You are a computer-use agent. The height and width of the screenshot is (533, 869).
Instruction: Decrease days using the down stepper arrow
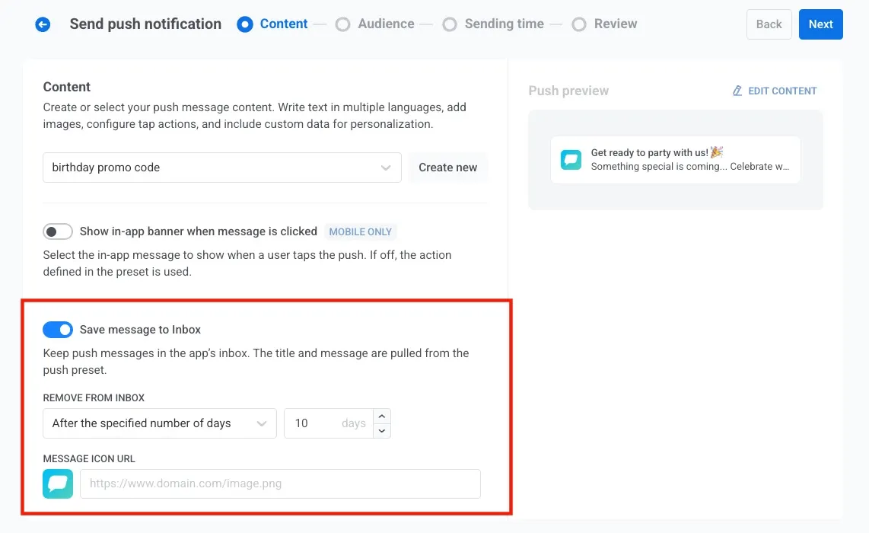(x=381, y=431)
